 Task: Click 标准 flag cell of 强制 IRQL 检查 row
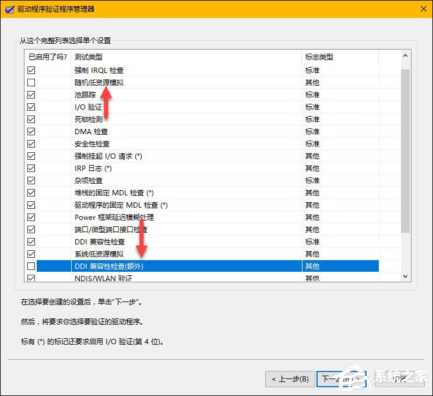312,71
